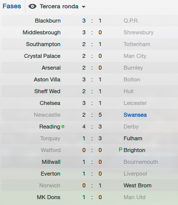Viewport: 178px width, 205px height.
Task: Open Newcastle 2 : 5 Swansea match score
Action: (92, 115)
